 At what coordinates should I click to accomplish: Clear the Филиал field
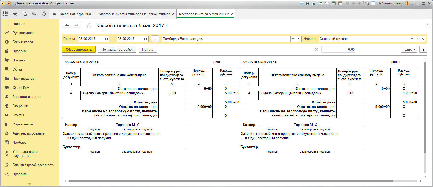point(418,39)
